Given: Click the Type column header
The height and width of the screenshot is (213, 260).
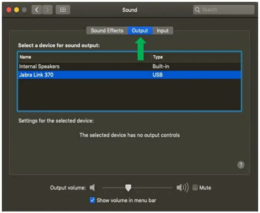Looking at the screenshot, I should [158, 57].
